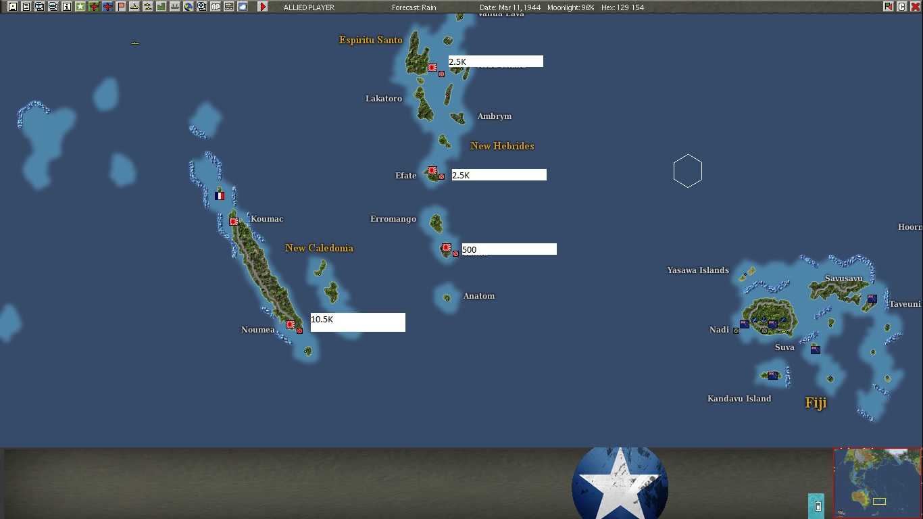
Task: Click the red X exit icon
Action: click(x=915, y=7)
